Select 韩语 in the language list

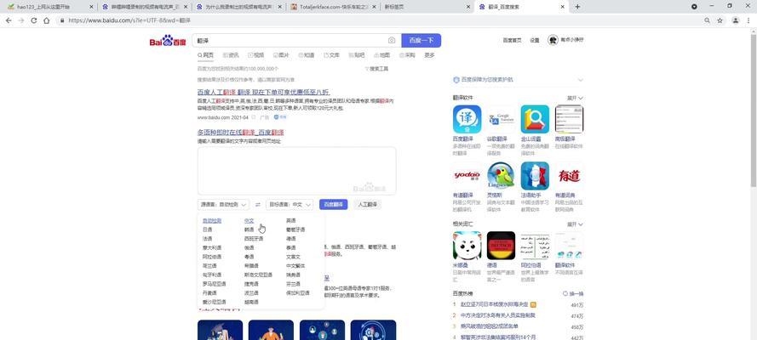coord(249,229)
